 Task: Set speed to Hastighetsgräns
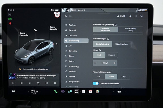(x=103, y=44)
